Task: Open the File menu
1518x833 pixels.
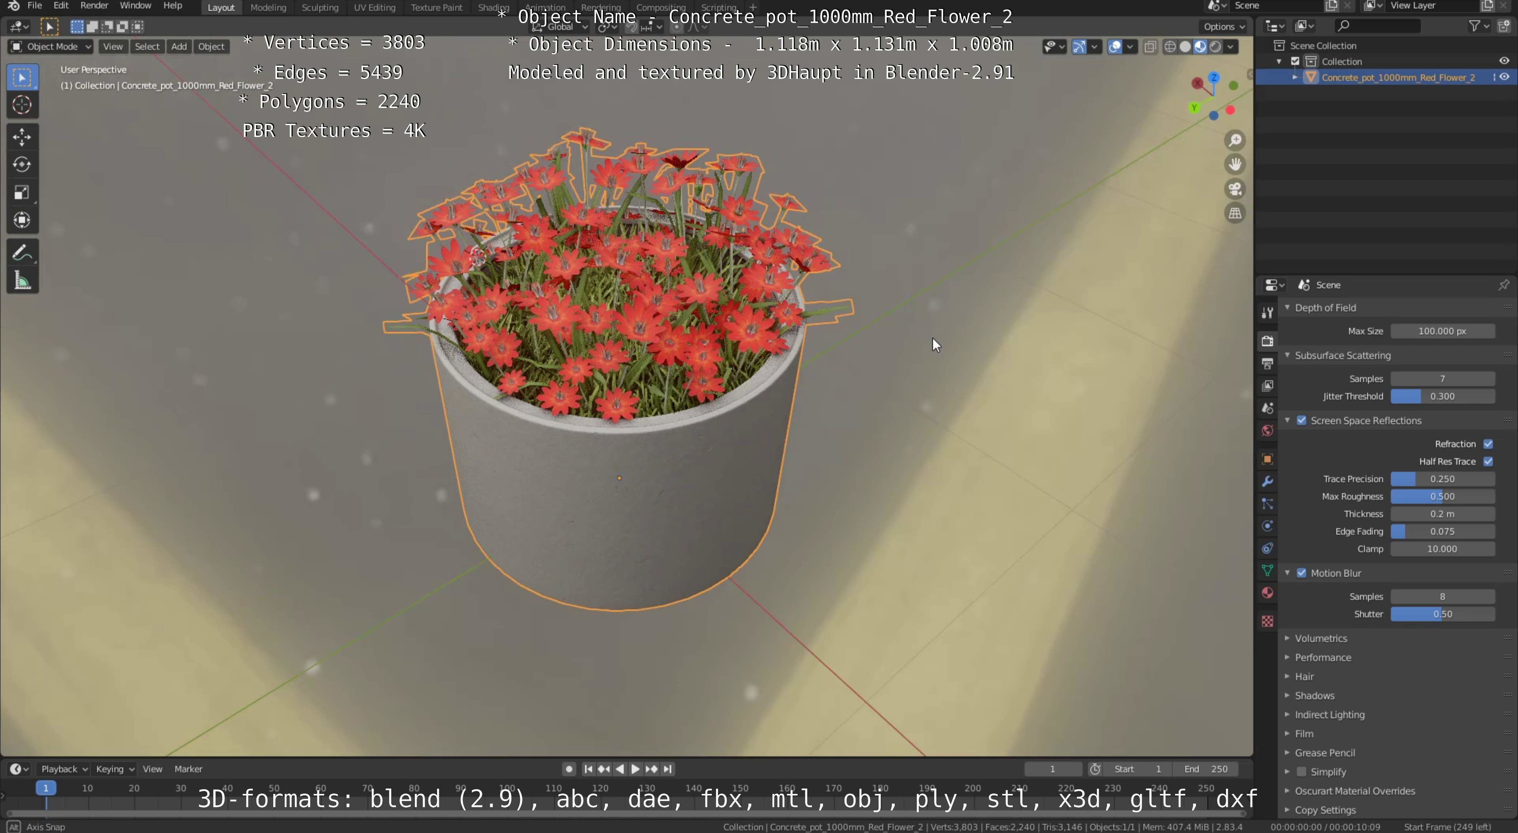Action: click(35, 5)
